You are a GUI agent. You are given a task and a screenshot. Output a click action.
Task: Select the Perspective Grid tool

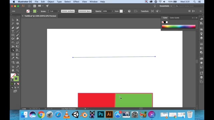coord(17,50)
